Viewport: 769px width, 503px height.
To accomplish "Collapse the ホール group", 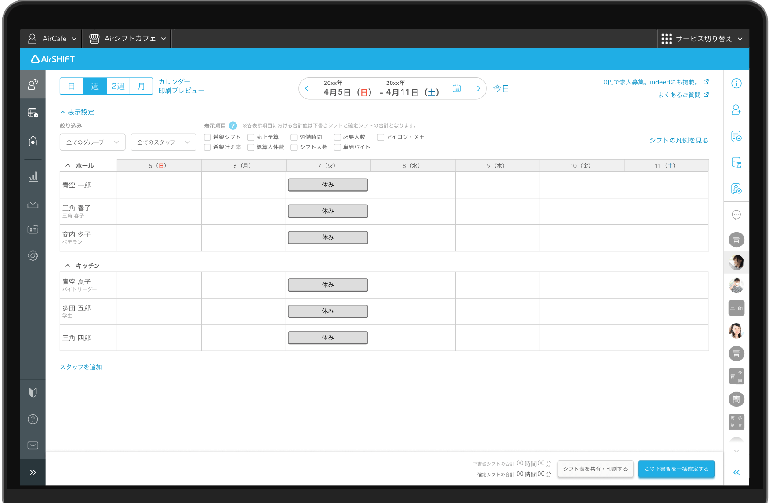I will (68, 166).
